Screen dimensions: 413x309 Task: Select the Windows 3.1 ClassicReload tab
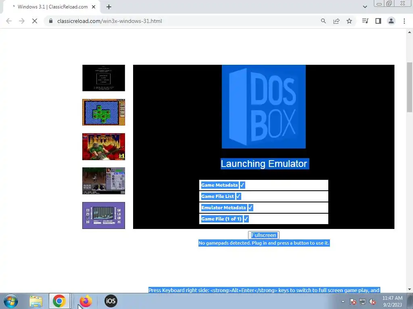click(52, 7)
